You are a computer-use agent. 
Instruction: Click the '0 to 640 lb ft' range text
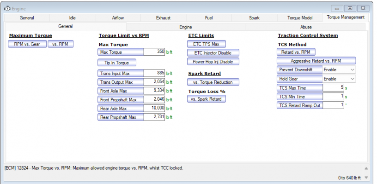tap(349, 178)
